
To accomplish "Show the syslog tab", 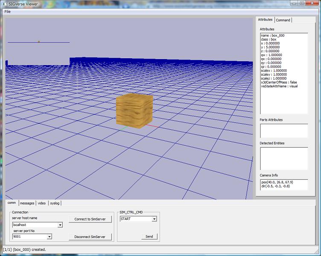I will [55, 203].
